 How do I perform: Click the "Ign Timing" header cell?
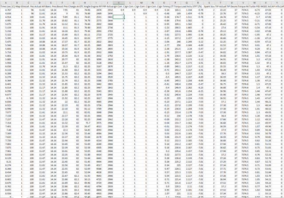click(164, 6)
